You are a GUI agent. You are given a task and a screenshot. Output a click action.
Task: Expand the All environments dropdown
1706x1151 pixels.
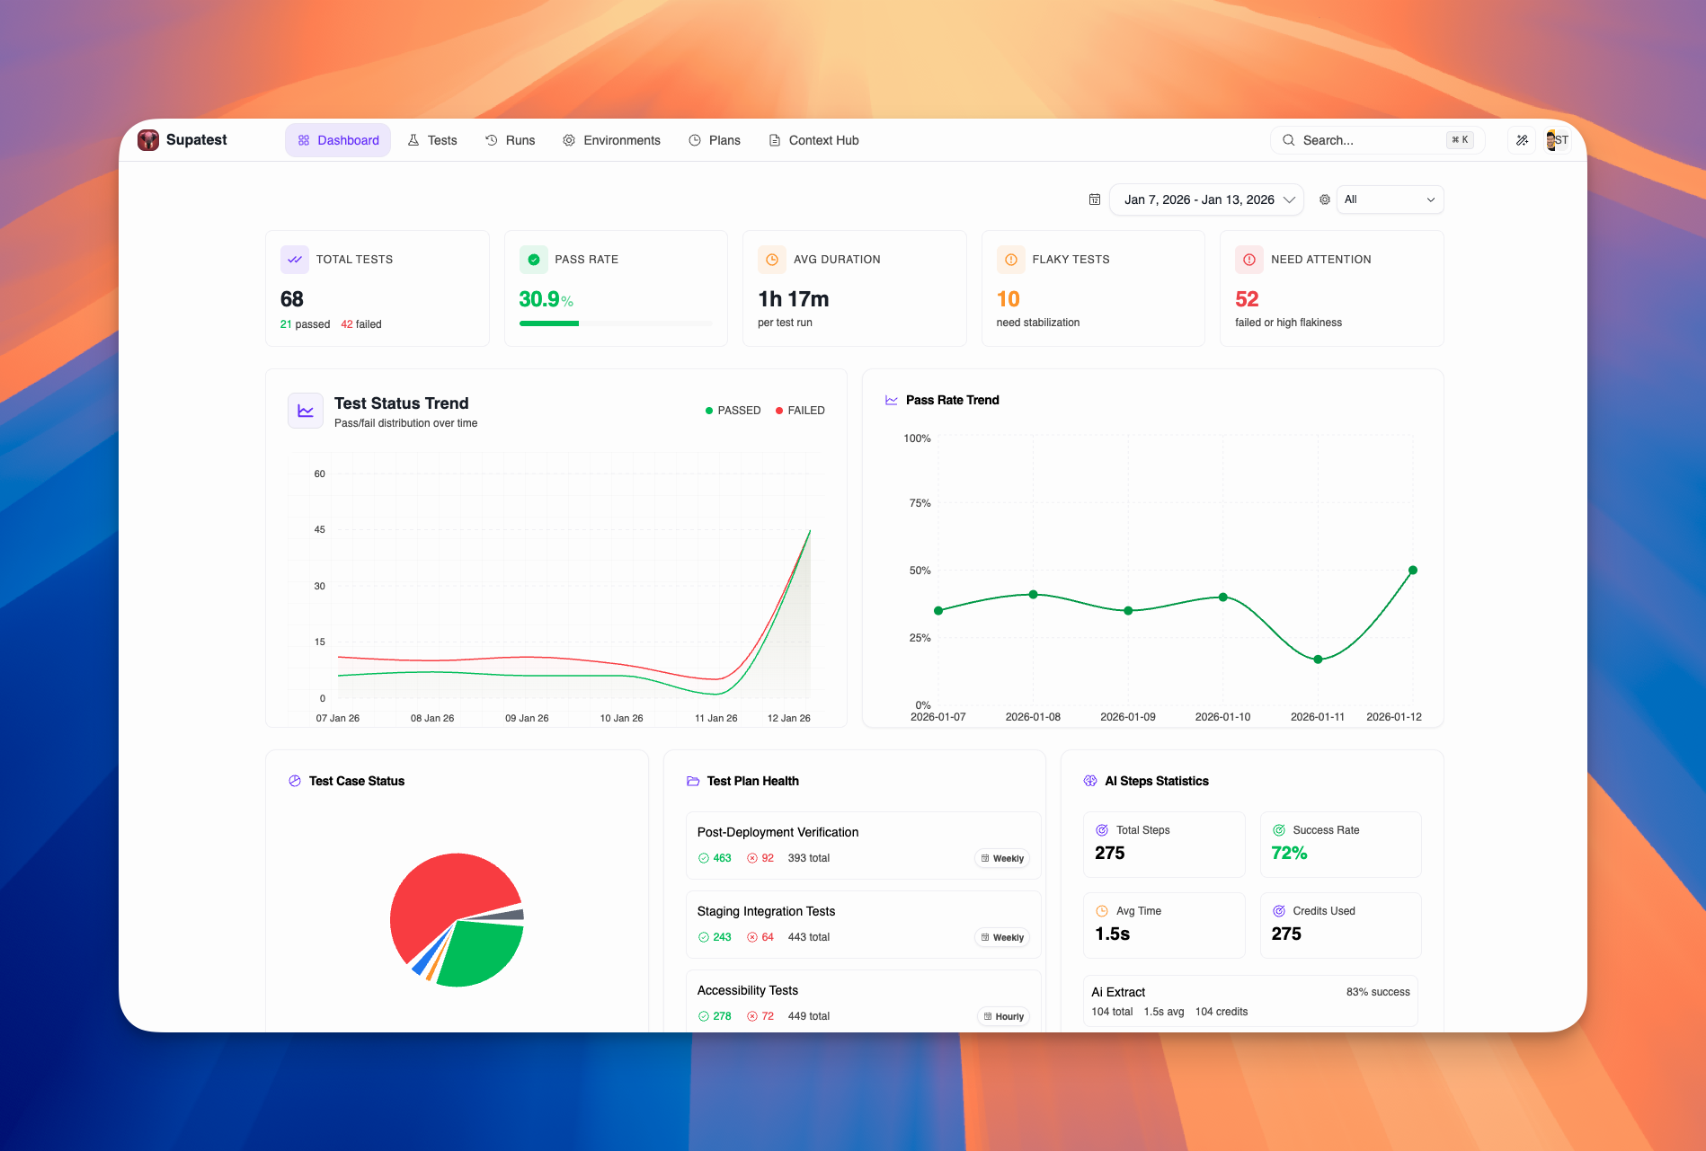(1390, 199)
